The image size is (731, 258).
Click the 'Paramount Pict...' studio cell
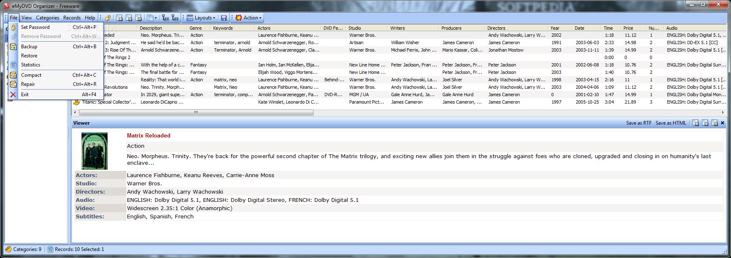[367, 102]
